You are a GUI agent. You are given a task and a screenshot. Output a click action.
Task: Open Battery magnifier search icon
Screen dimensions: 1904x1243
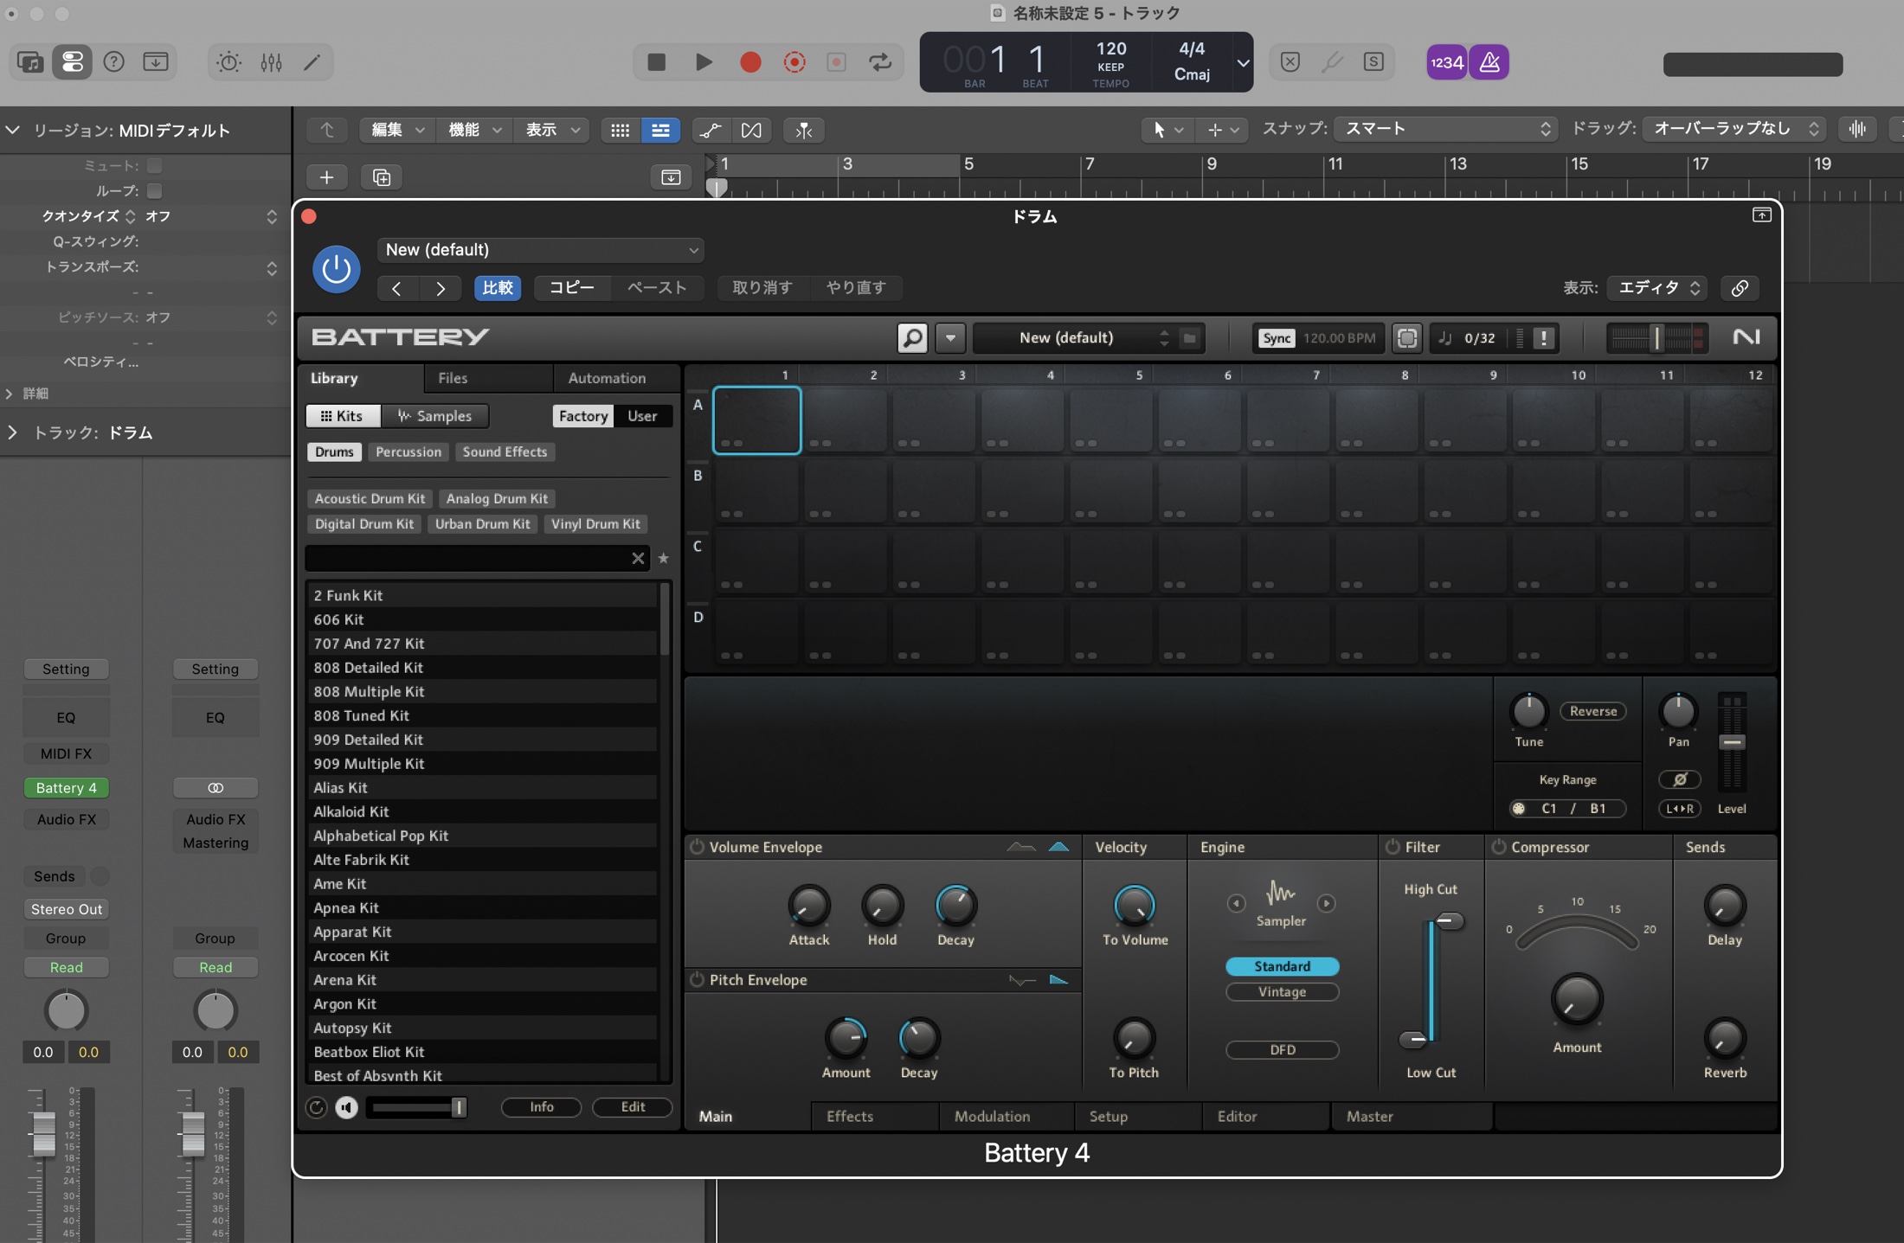[912, 337]
